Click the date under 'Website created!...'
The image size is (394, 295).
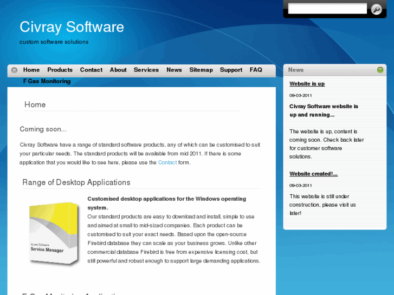tap(301, 186)
